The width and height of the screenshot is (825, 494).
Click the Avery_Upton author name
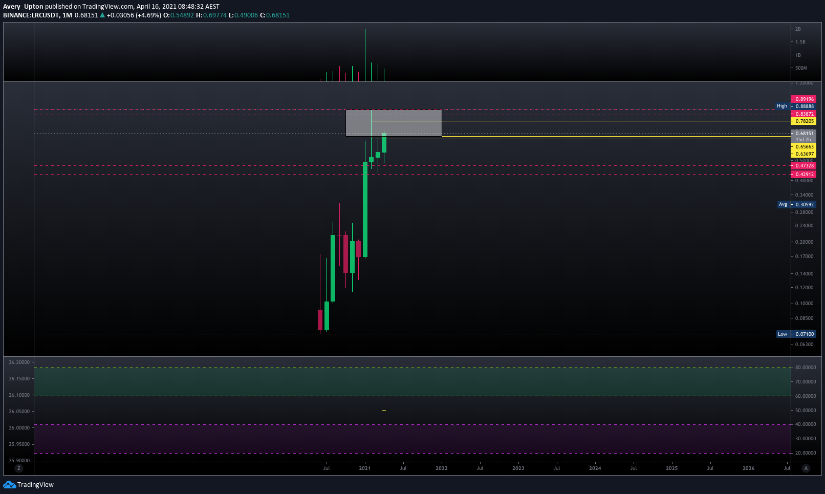(x=23, y=7)
